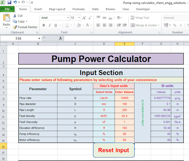Screen dimensions: 189x161
Task: Toggle Center text alignment
Action: [105, 25]
